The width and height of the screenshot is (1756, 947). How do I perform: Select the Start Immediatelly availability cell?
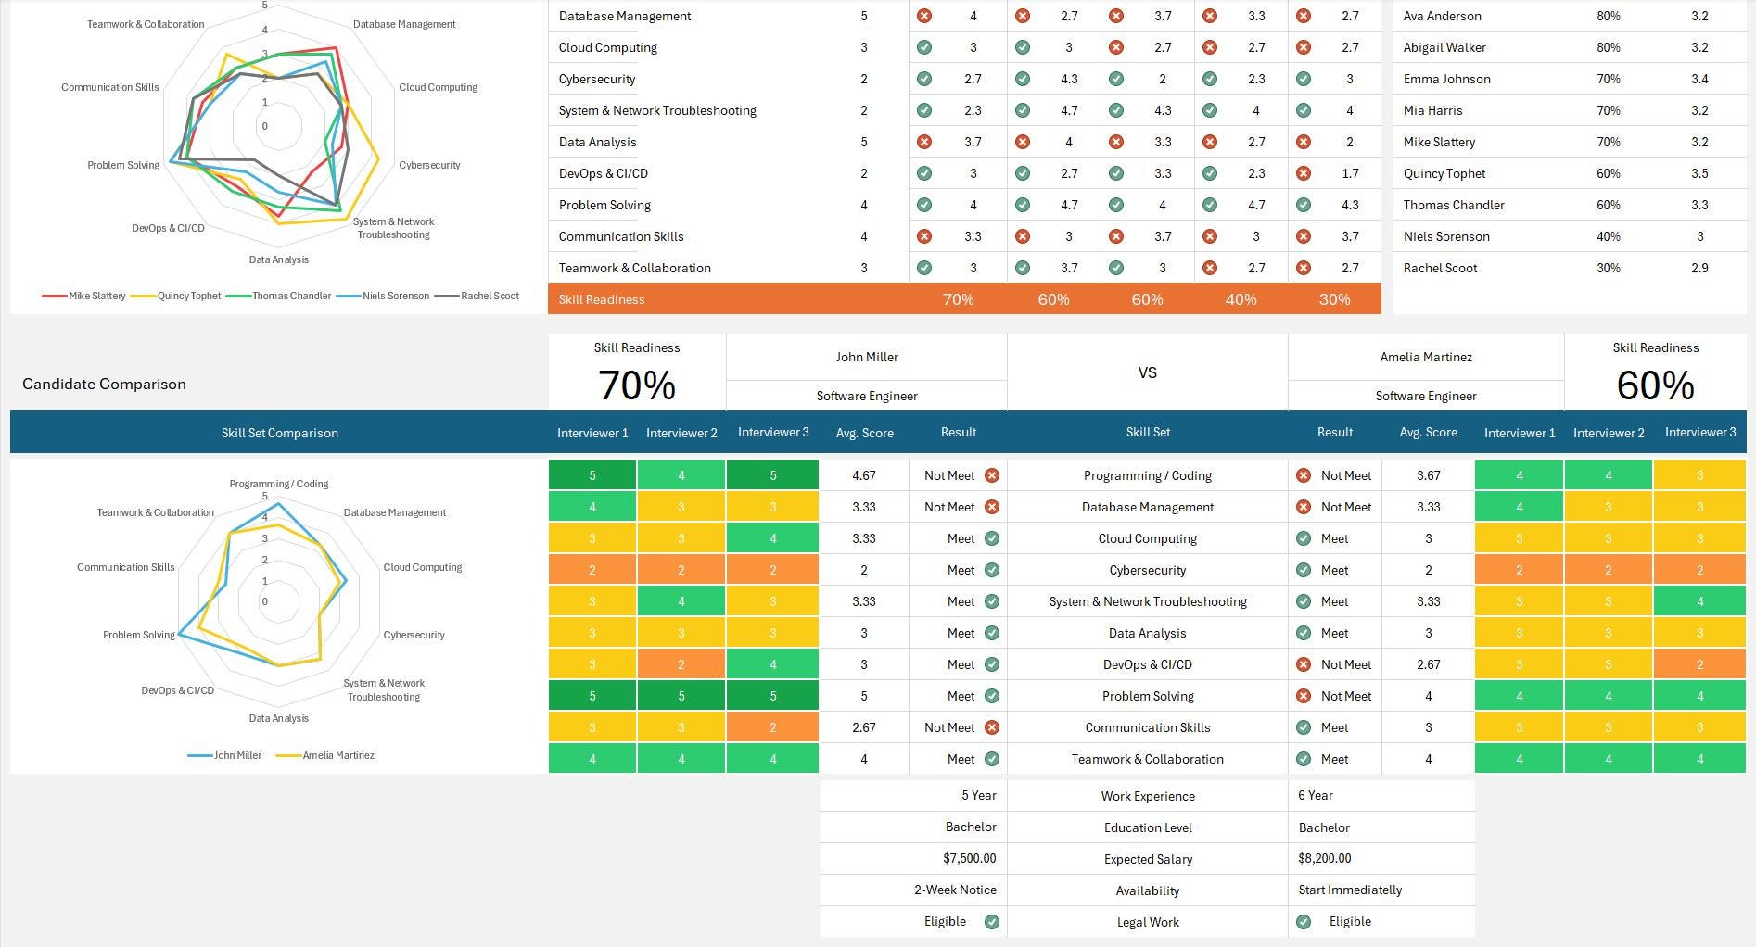point(1381,890)
